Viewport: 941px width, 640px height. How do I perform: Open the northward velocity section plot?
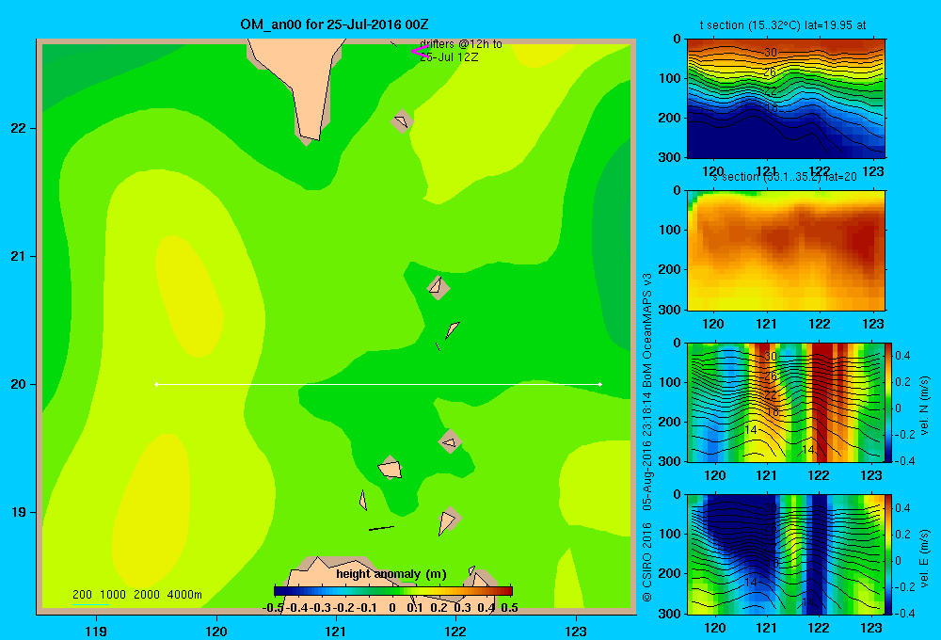(786, 402)
